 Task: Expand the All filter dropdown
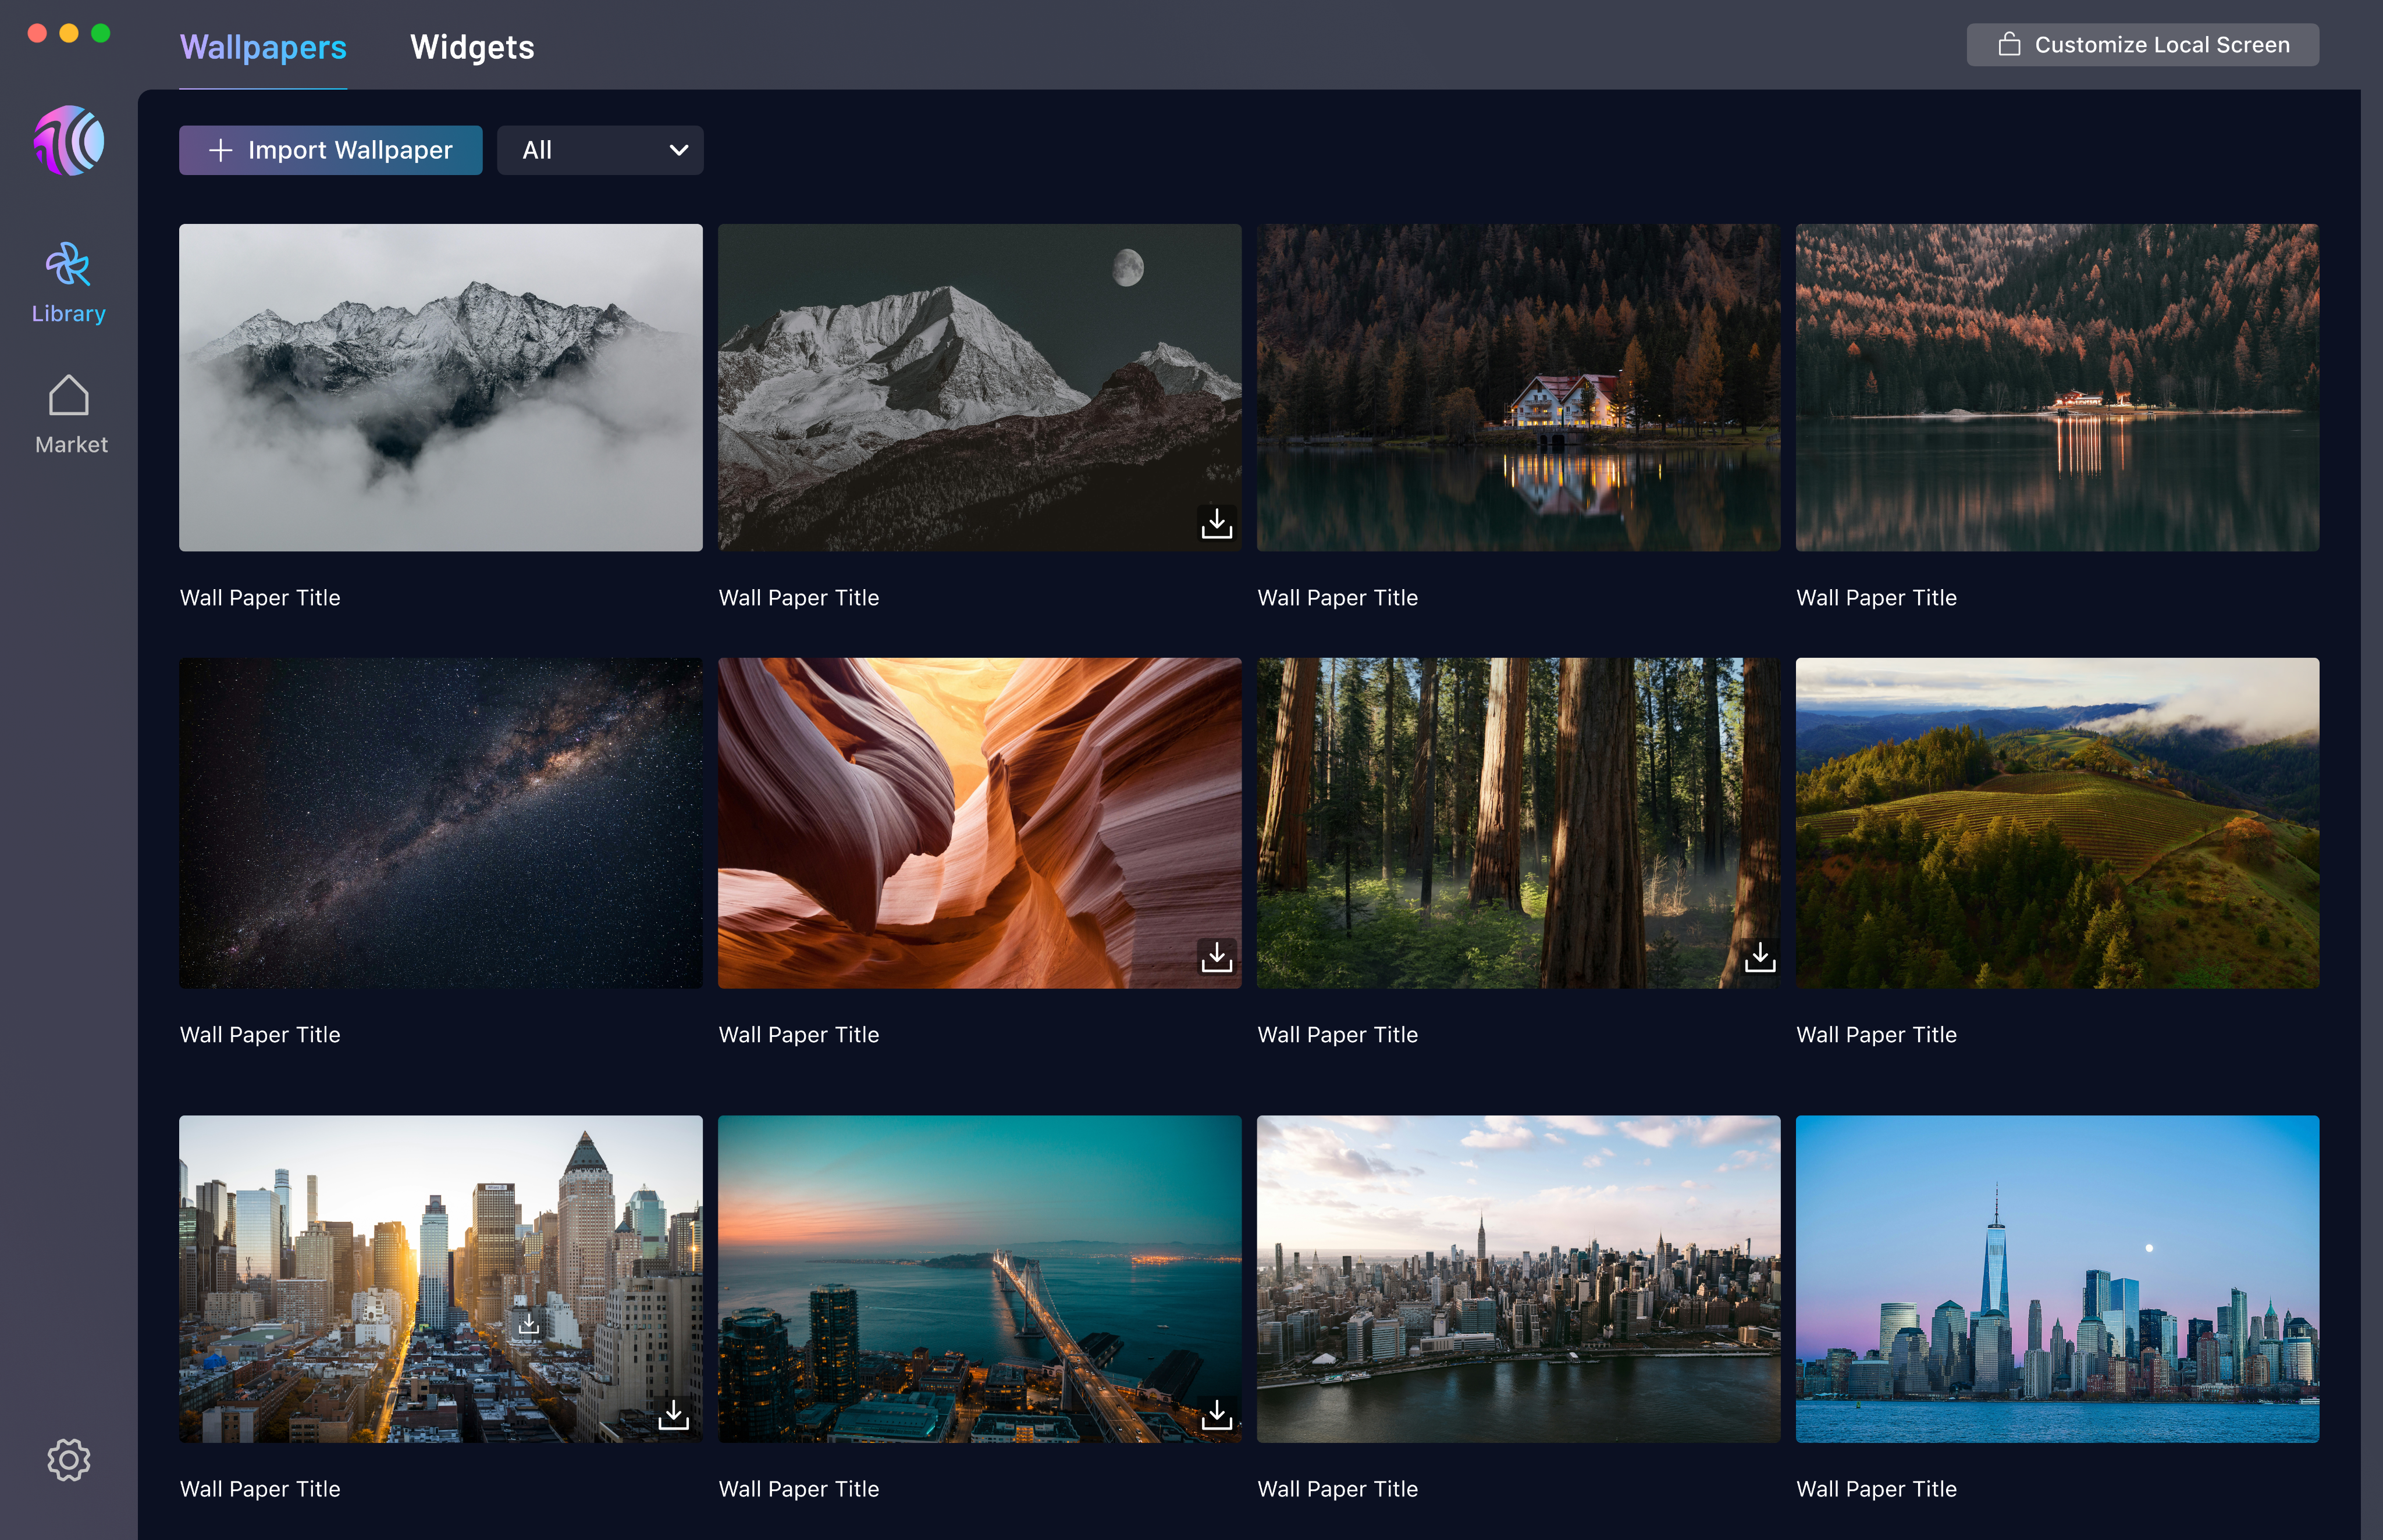[599, 150]
